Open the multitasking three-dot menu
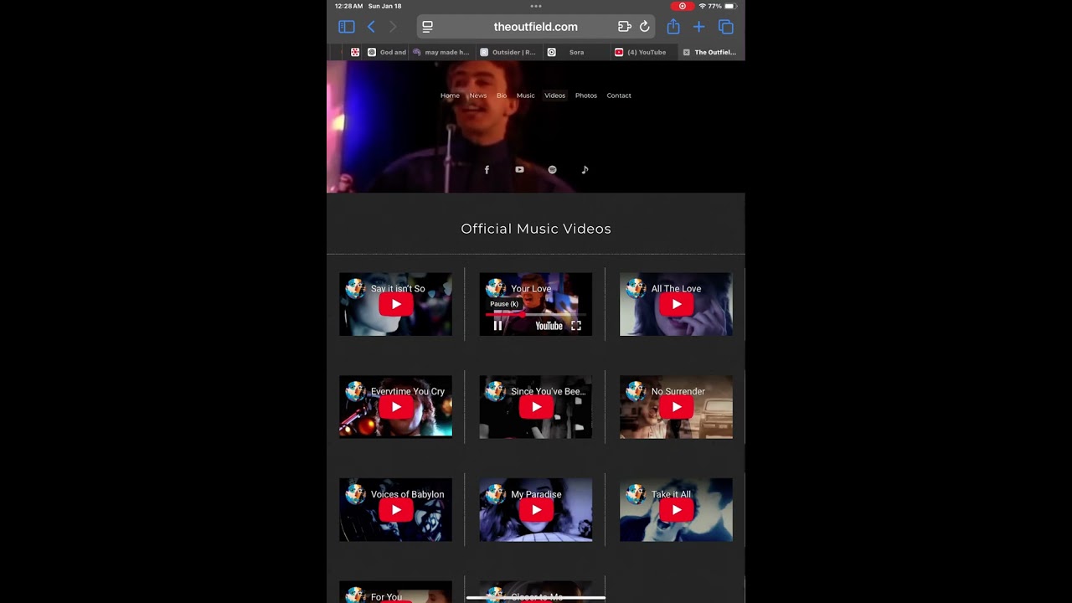Screen dimensions: 1072x603 [536, 6]
